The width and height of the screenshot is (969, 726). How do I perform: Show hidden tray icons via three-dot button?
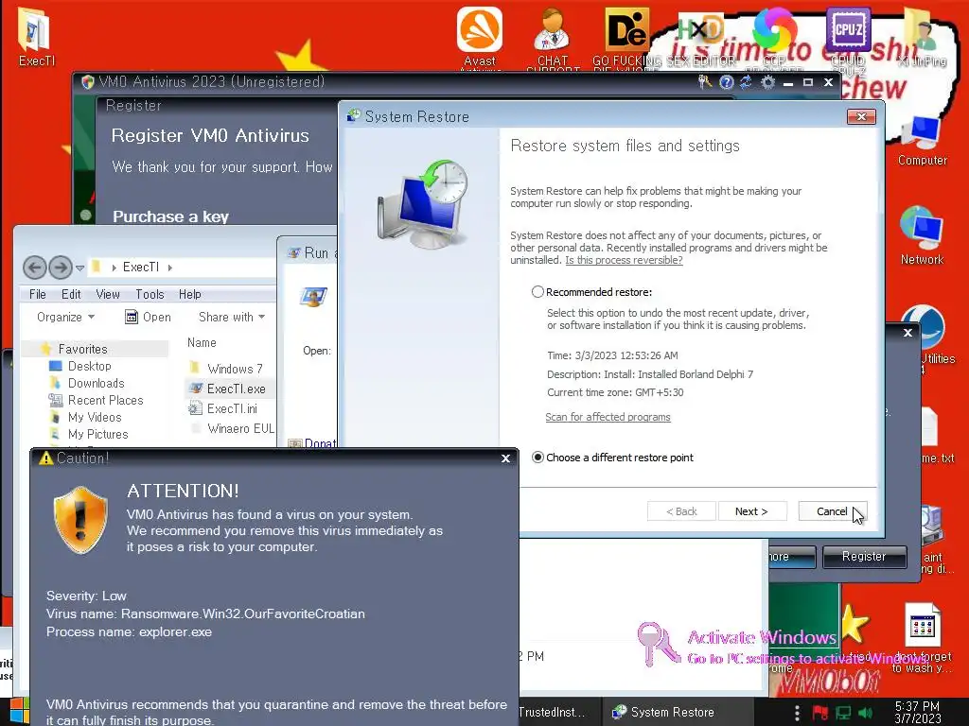click(797, 713)
